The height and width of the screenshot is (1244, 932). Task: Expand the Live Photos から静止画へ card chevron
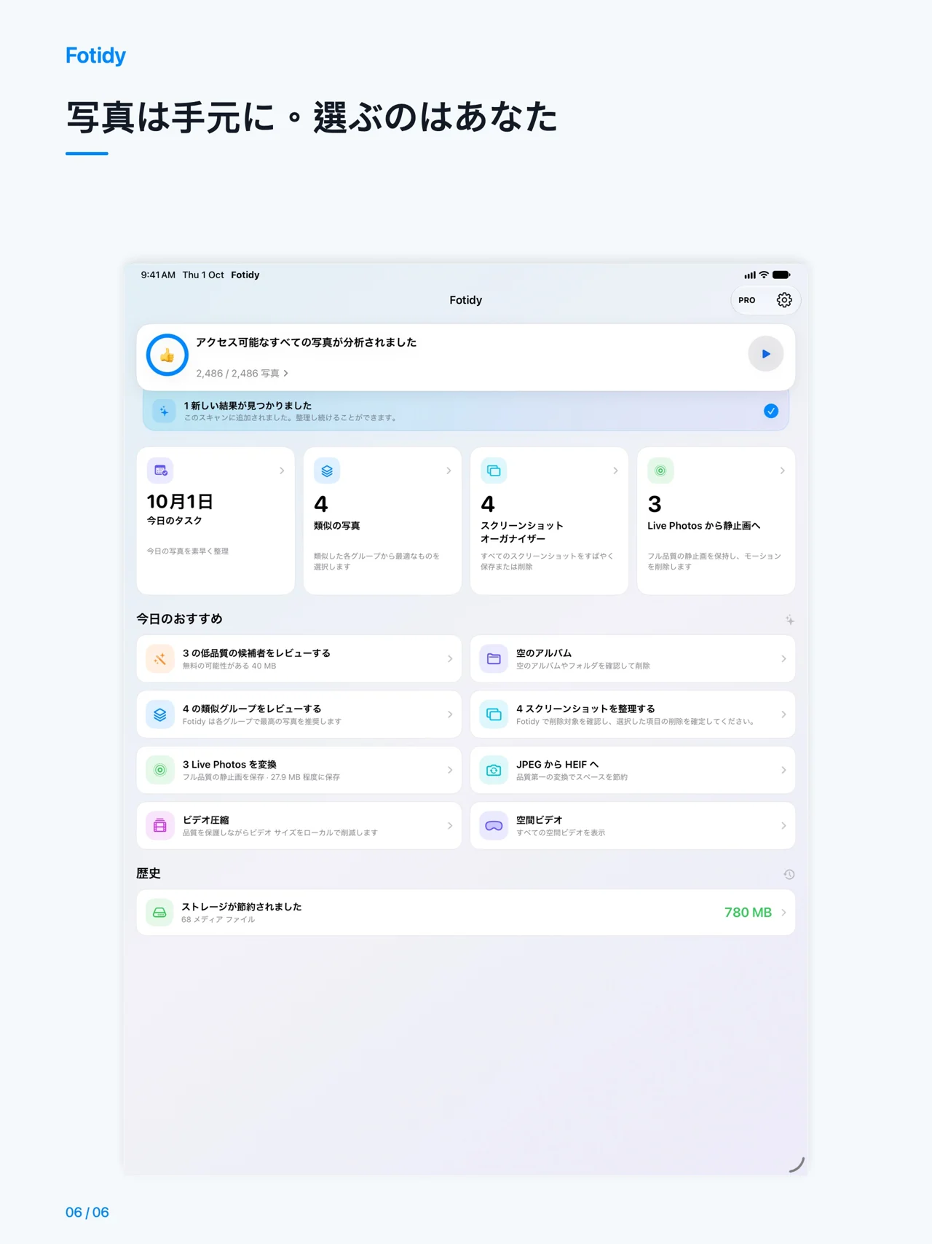[x=782, y=471]
